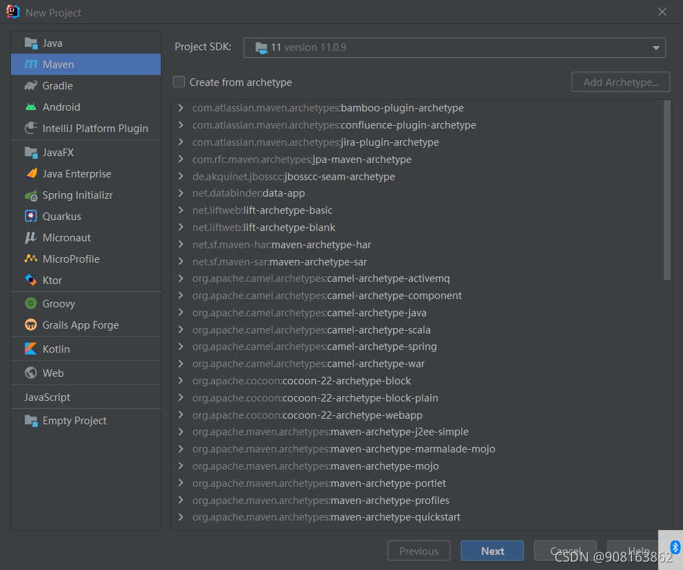Enable Create from archetype checkbox
This screenshot has height=570, width=683.
coord(179,82)
